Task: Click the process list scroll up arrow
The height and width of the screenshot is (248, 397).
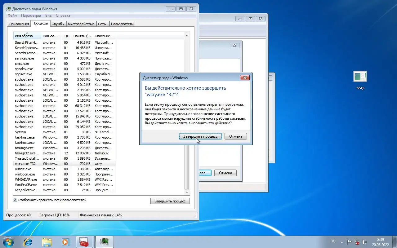Action: pos(187,35)
